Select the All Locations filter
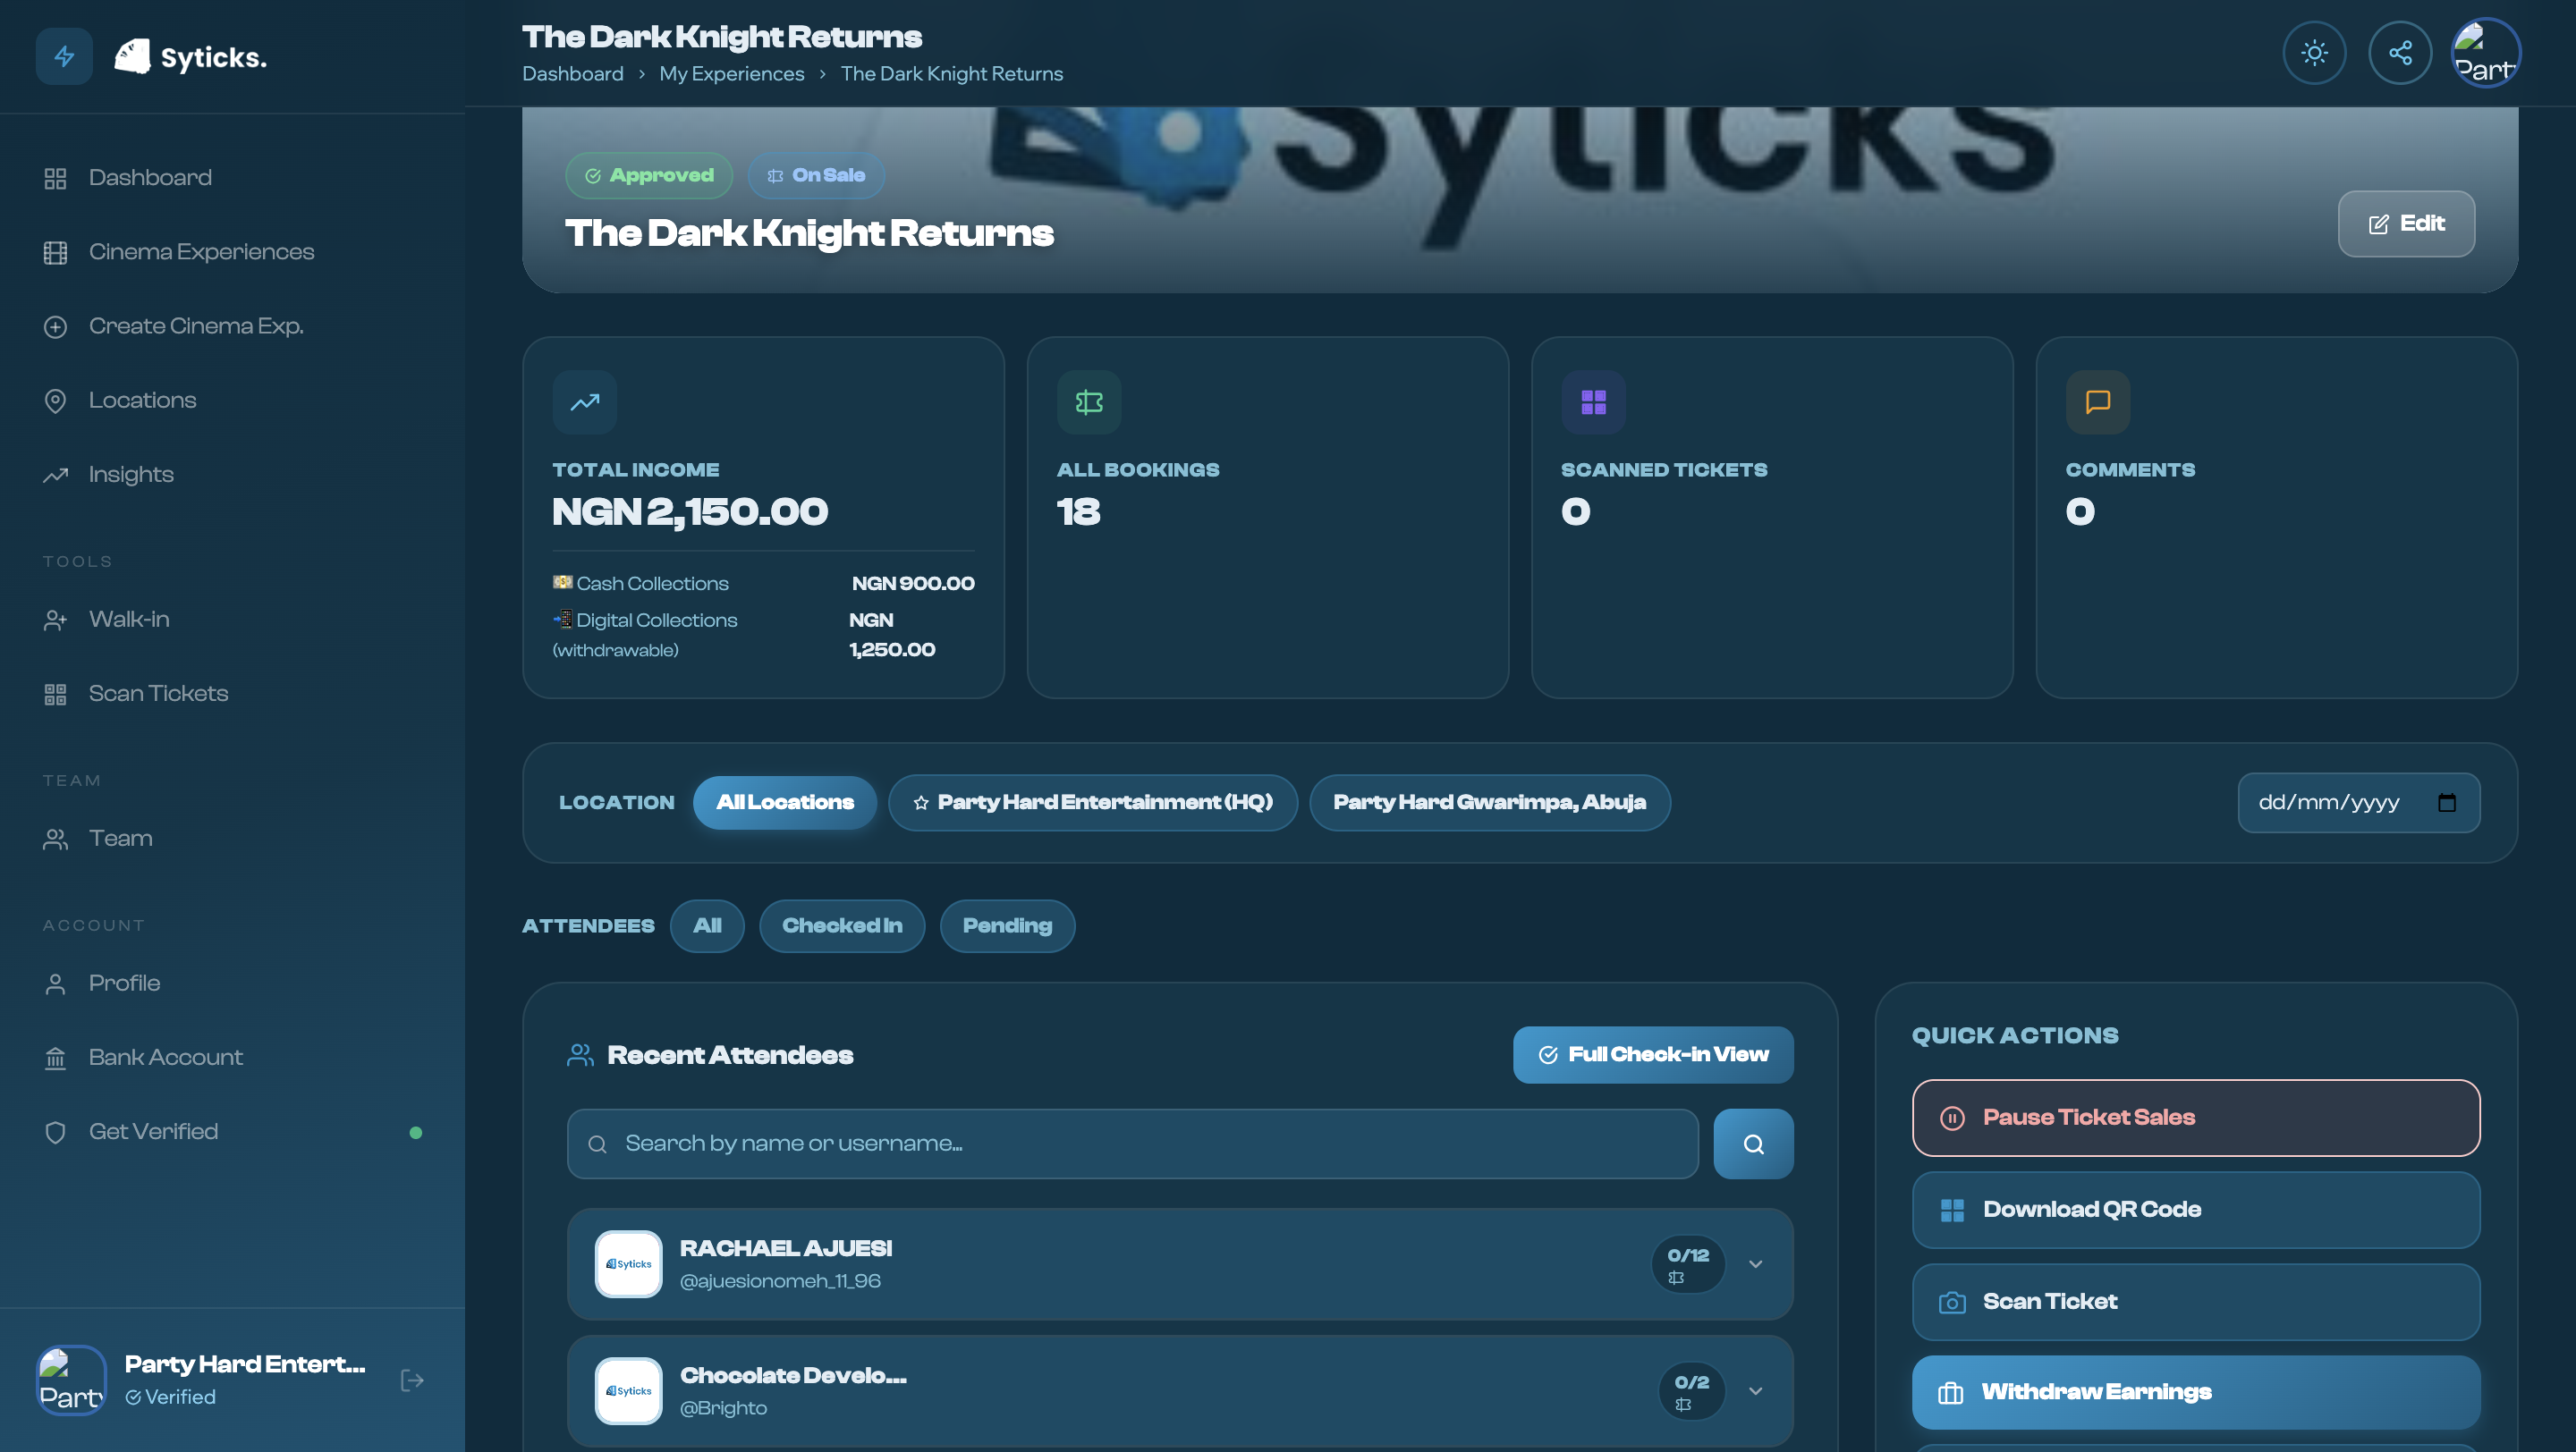 [785, 803]
